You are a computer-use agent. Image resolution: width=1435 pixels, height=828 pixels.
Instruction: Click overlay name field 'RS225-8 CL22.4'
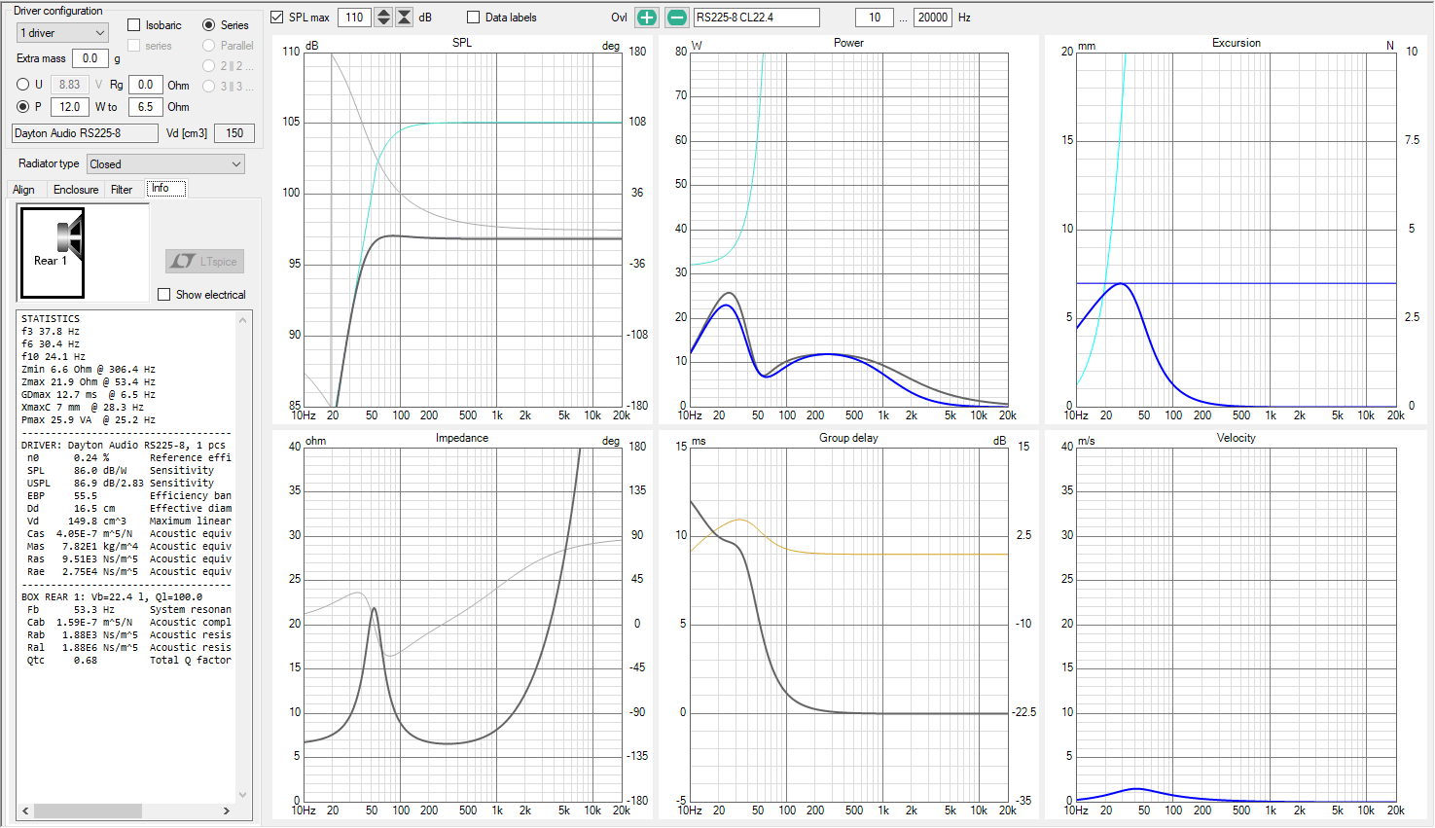pos(756,18)
